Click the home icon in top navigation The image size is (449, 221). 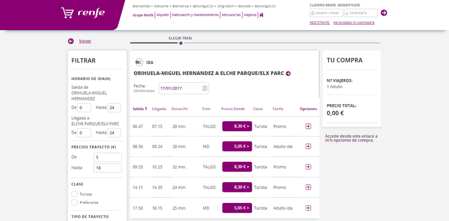262,15
